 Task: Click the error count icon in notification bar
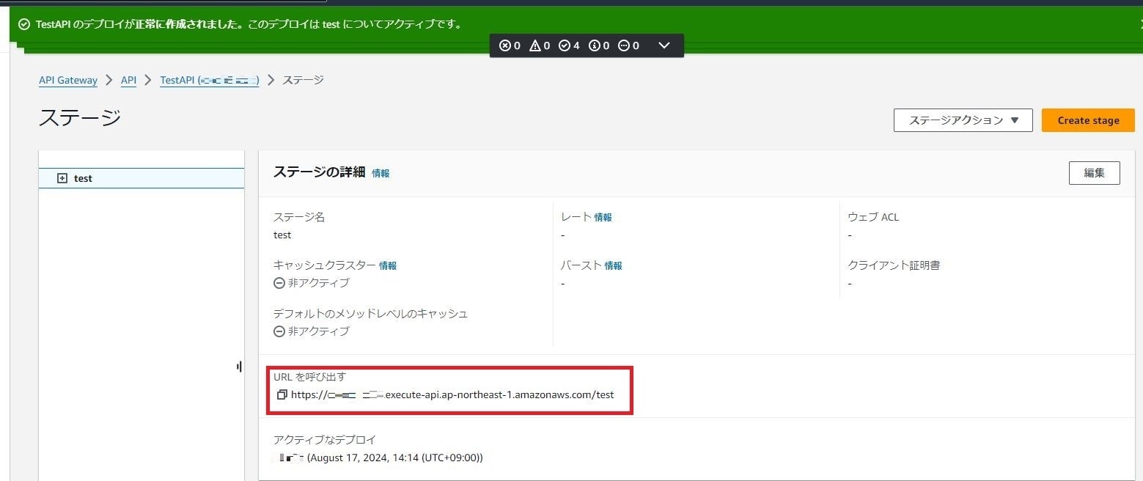tap(505, 45)
